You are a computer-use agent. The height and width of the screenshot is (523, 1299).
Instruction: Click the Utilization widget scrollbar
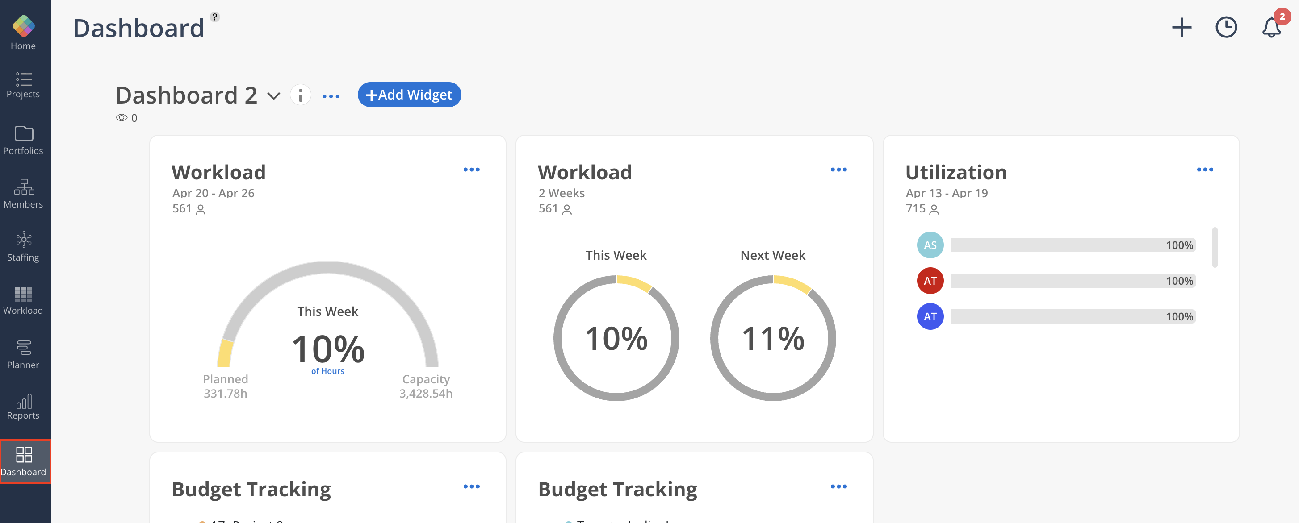coord(1214,247)
